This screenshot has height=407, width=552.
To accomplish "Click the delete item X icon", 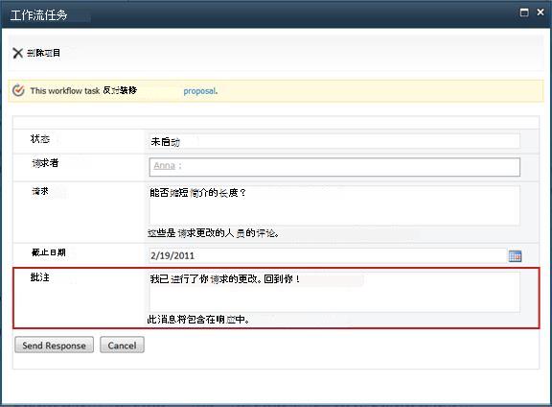I will pyautogui.click(x=17, y=53).
